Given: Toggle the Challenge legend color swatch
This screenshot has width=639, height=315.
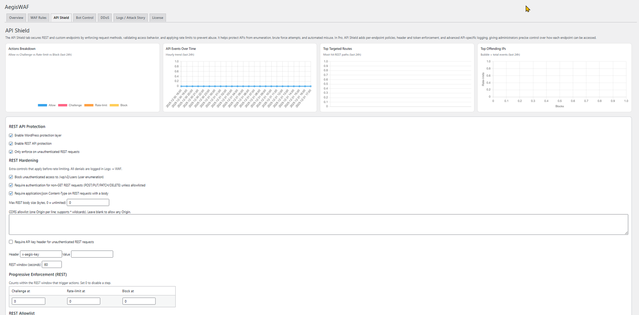Looking at the screenshot, I should 62,105.
